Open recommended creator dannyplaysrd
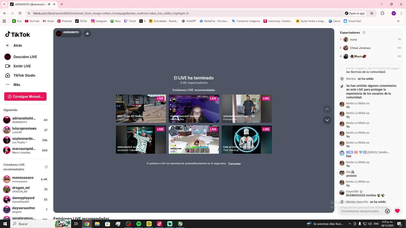Screen dimensions: 406x228 (25, 199)
